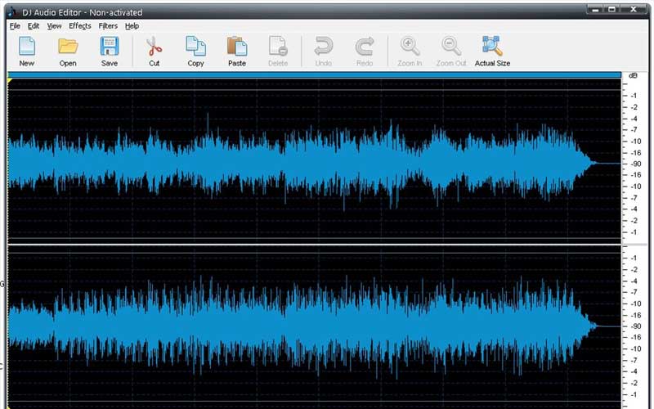Click -90 on the upper channel scale
The width and height of the screenshot is (654, 409).
[636, 164]
